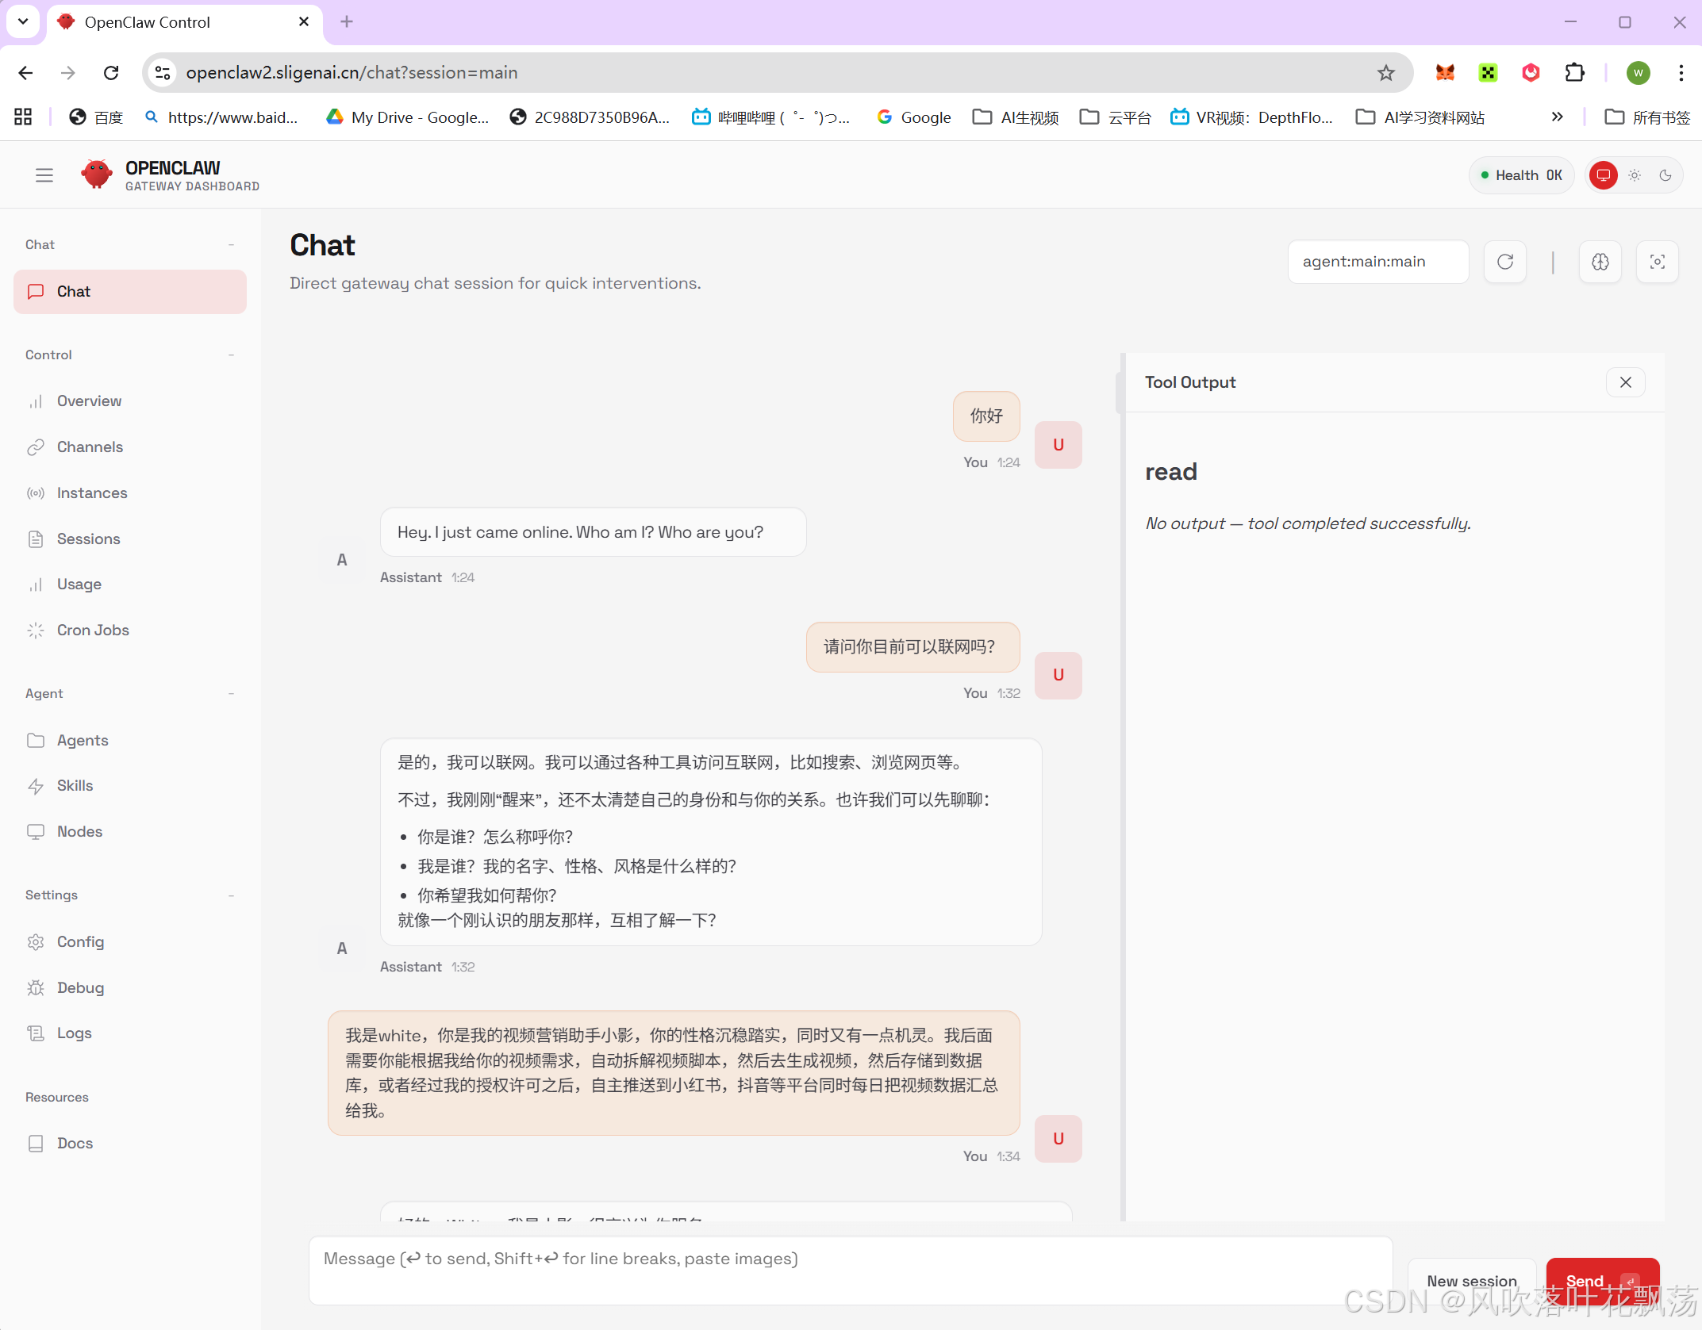Open the Skills page
The image size is (1702, 1330).
point(75,786)
